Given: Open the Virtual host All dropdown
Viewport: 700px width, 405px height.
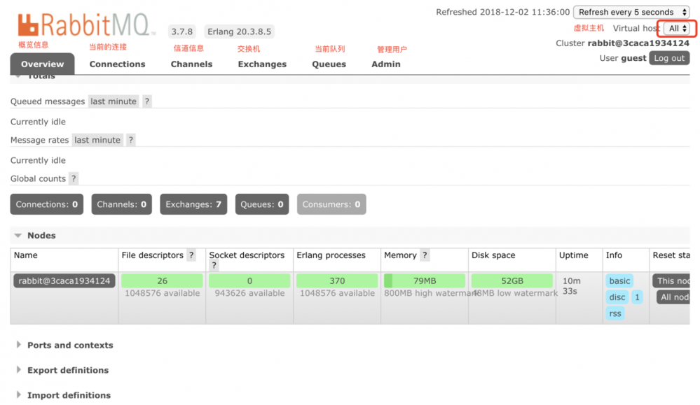Looking at the screenshot, I should [675, 28].
